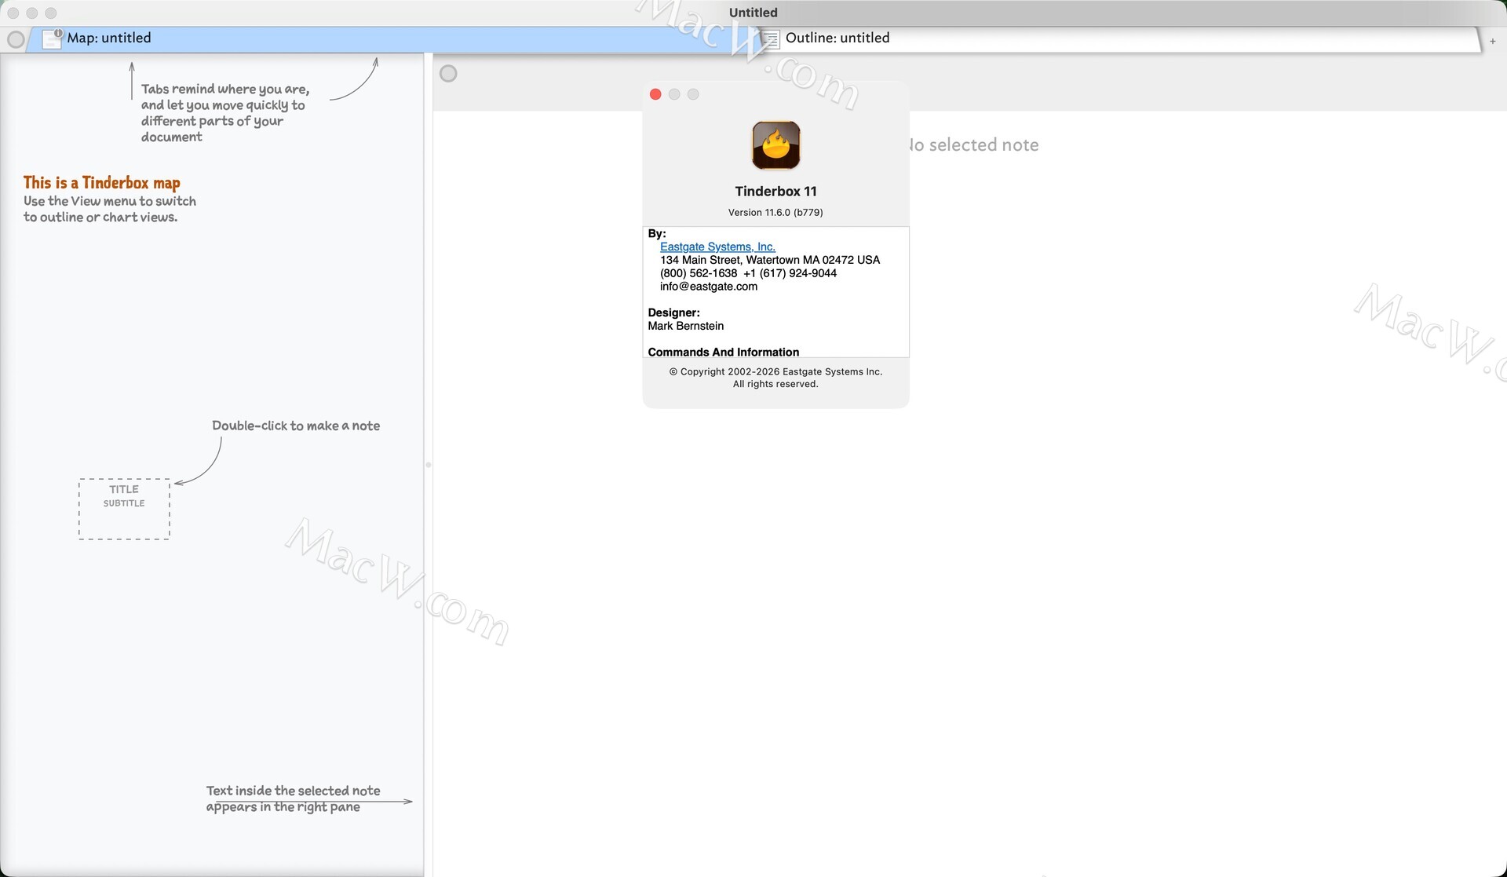
Task: Click the Tinderbox flame app icon
Action: tap(775, 145)
